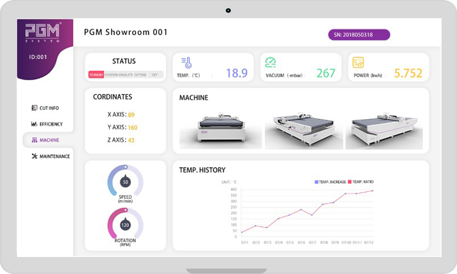Click the pink Rotation gauge dial
This screenshot has height=274, width=457.
(x=125, y=223)
